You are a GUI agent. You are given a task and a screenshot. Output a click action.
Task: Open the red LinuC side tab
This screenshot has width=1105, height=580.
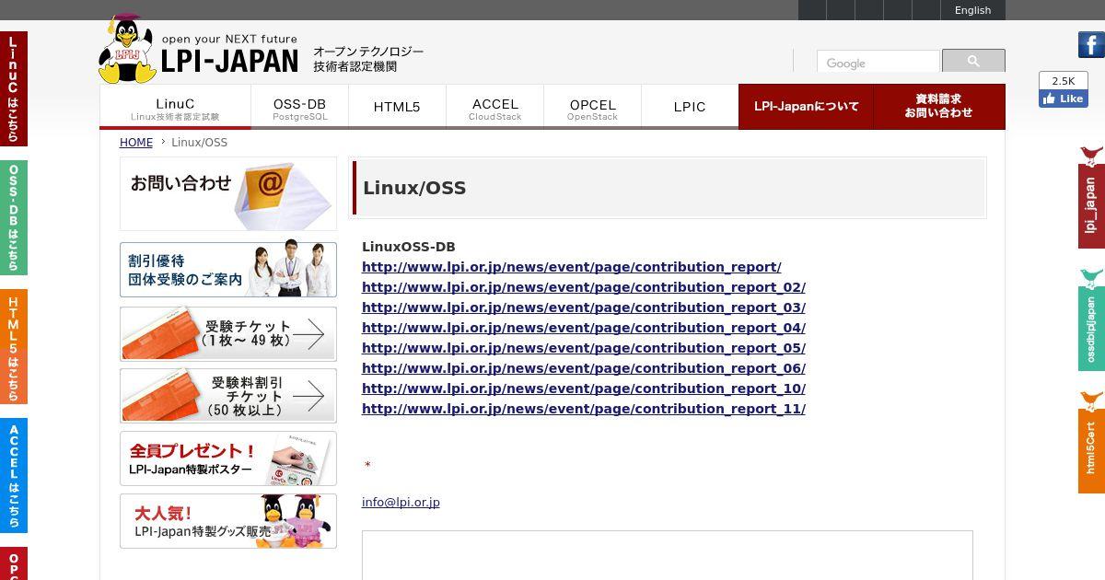pyautogui.click(x=13, y=88)
